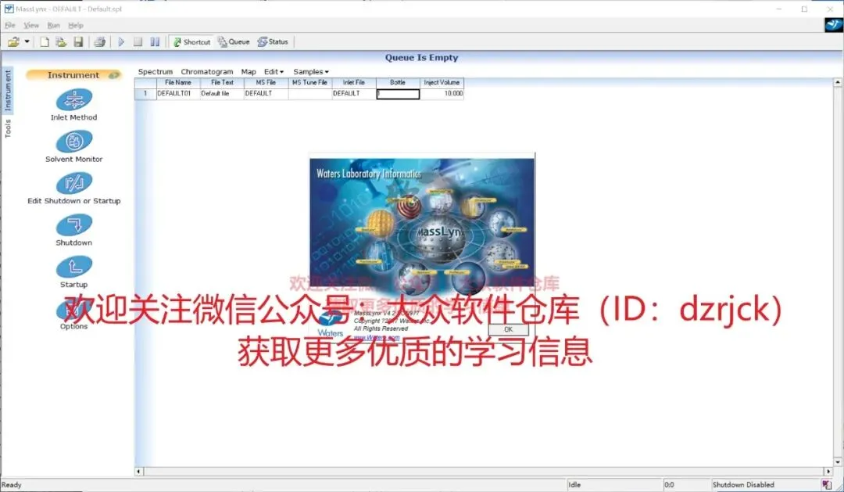The height and width of the screenshot is (492, 844).
Task: Click the horizontal scrollbar right arrow
Action: (x=828, y=472)
